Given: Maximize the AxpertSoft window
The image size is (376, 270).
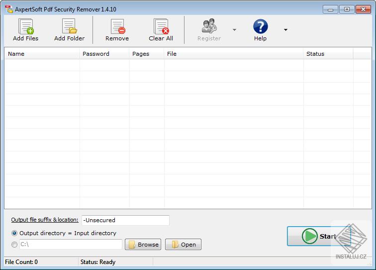Looking at the screenshot, I should (347, 9).
